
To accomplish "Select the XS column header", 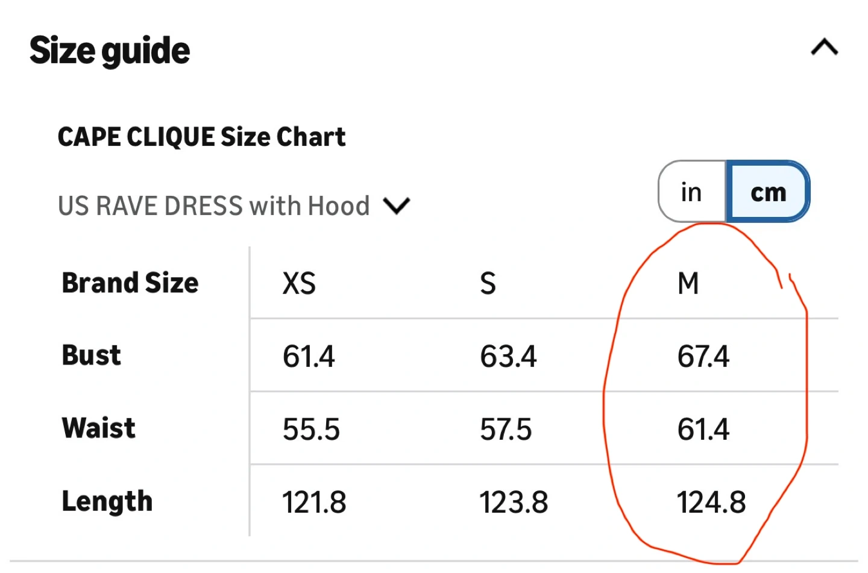I will coord(299,283).
